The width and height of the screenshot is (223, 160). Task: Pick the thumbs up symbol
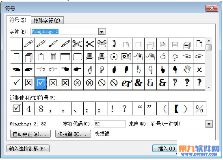(162, 57)
